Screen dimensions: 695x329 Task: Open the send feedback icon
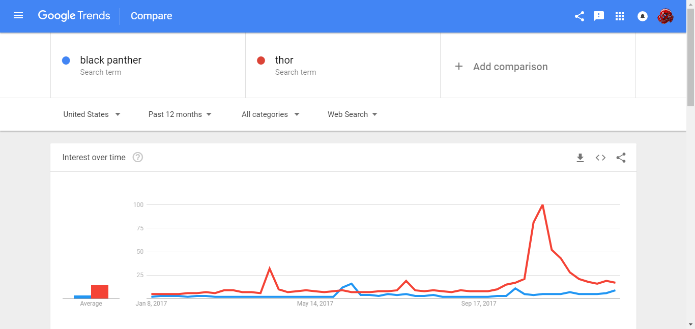[x=599, y=16]
